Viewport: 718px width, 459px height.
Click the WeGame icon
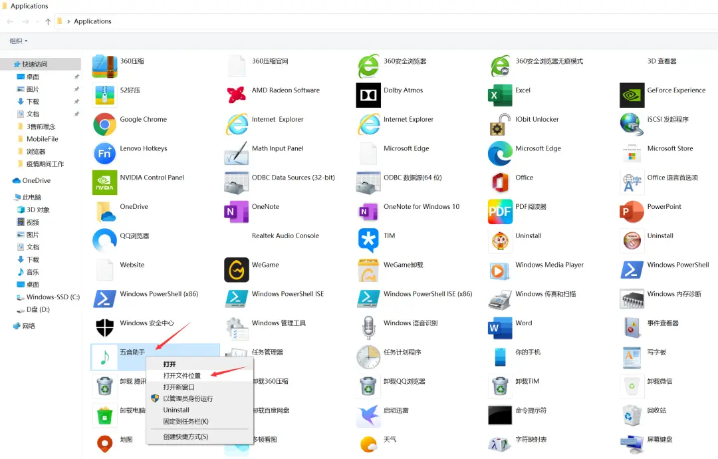(x=236, y=270)
